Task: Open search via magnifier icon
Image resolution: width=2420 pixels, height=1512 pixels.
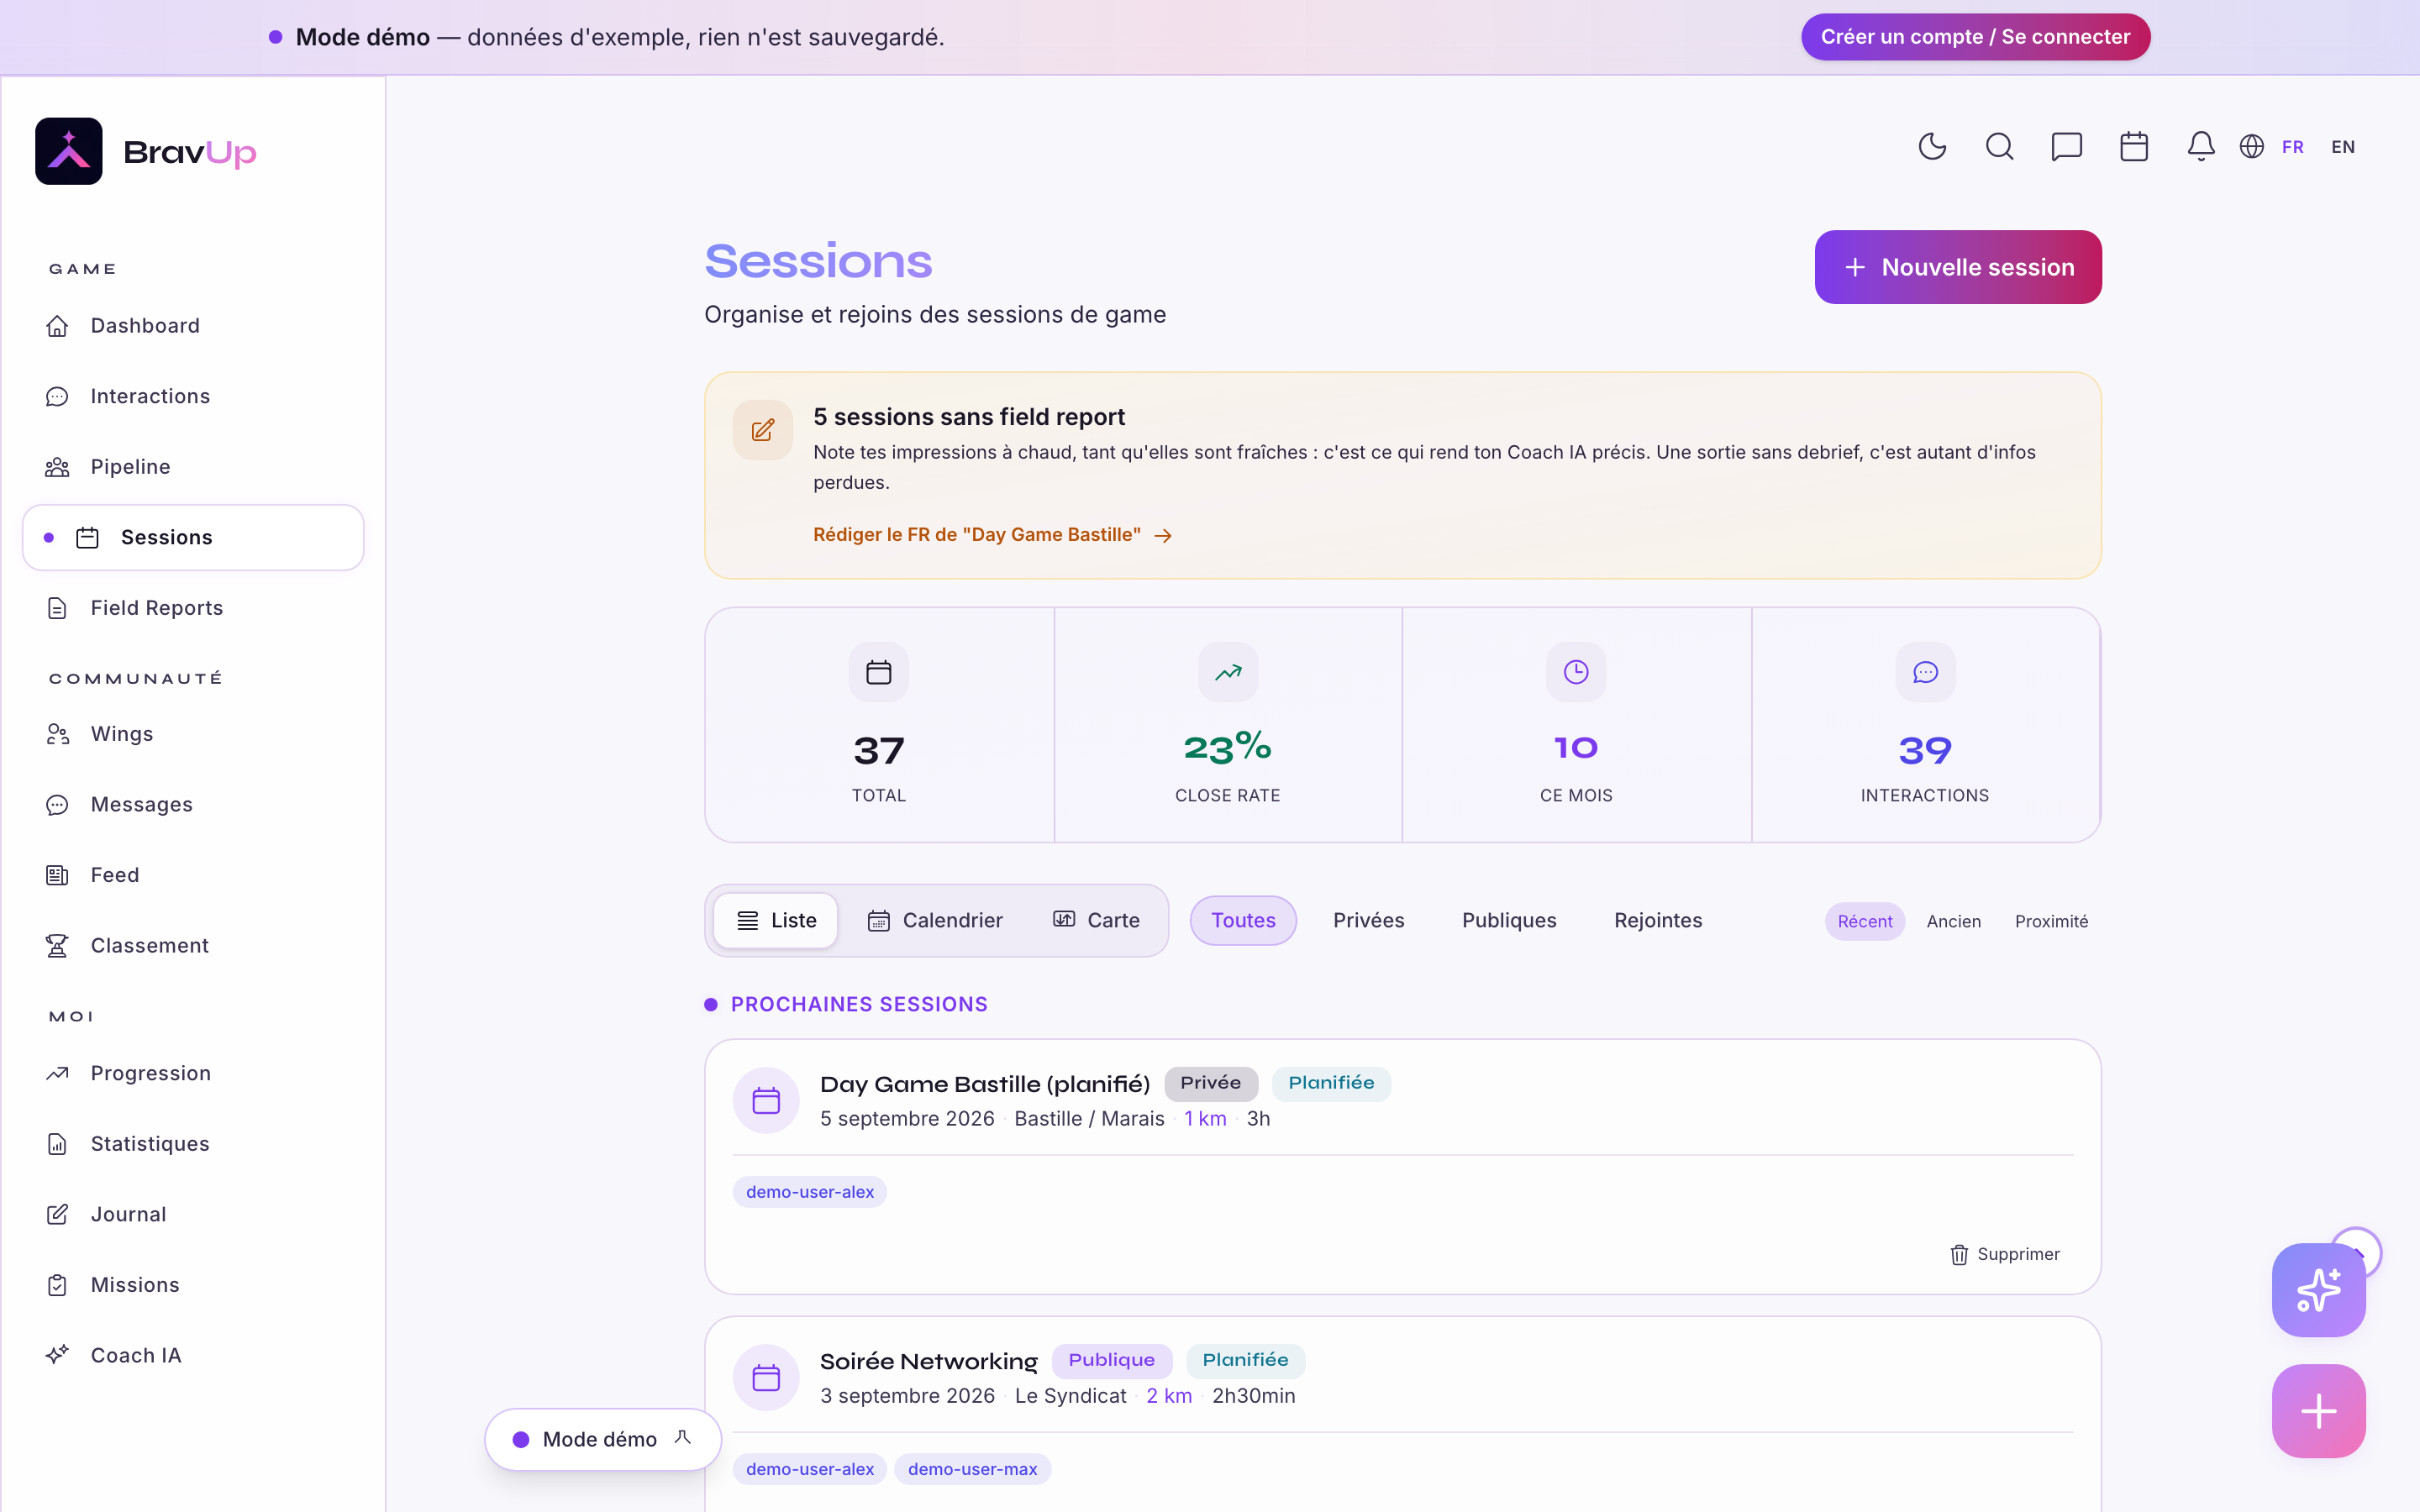Action: pos(1999,147)
